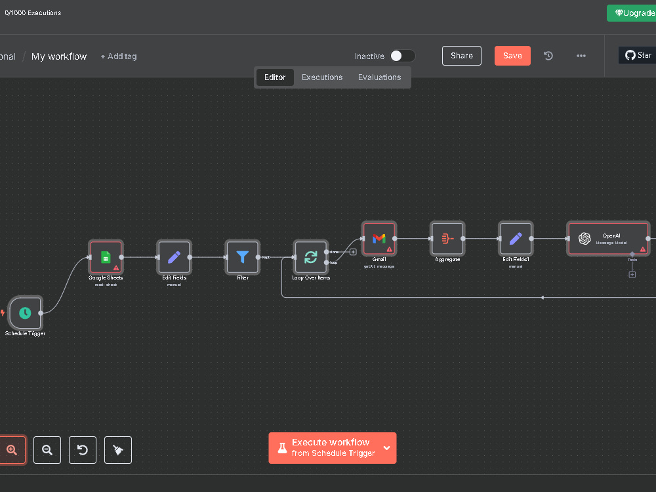
Task: Activate the workflow with the Inactive toggle
Action: click(402, 56)
